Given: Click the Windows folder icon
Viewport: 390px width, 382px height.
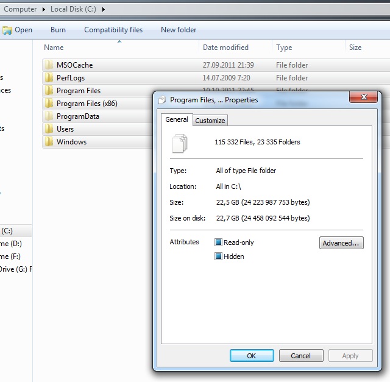Looking at the screenshot, I should click(x=49, y=141).
